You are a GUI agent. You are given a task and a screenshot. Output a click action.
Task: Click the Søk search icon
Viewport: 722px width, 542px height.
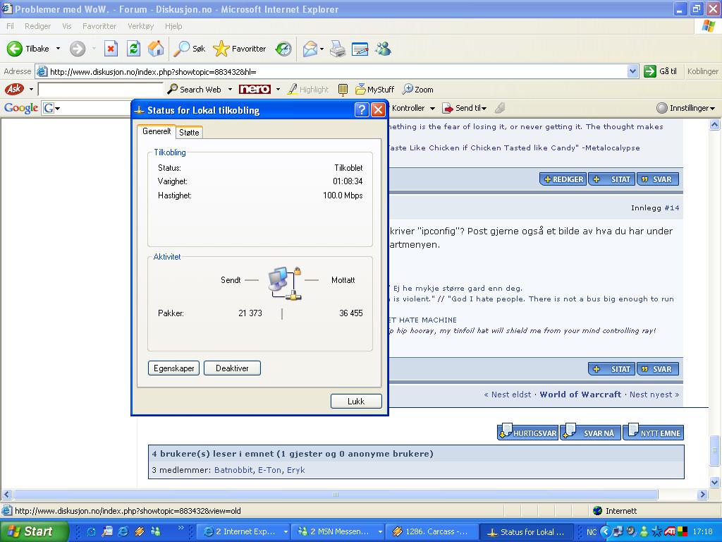click(183, 49)
